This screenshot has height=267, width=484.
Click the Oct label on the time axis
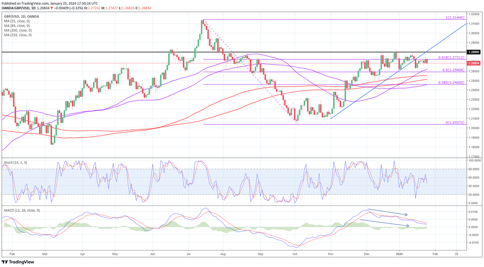click(x=295, y=254)
